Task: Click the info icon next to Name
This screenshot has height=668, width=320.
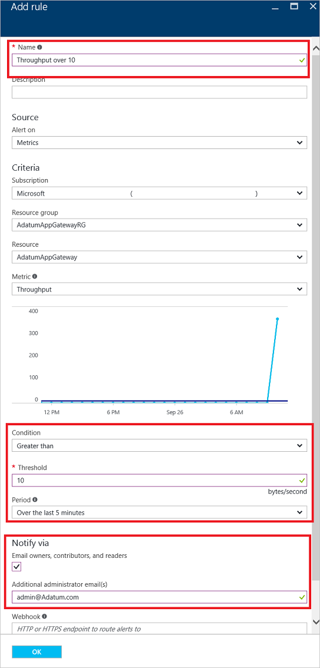Action: click(40, 47)
